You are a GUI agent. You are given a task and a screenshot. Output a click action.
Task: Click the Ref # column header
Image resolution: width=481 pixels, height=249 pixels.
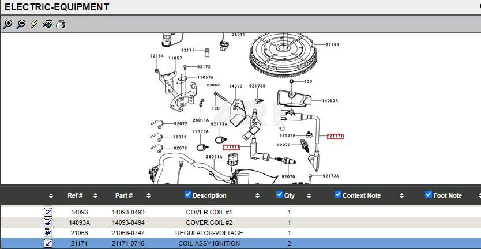pyautogui.click(x=75, y=195)
